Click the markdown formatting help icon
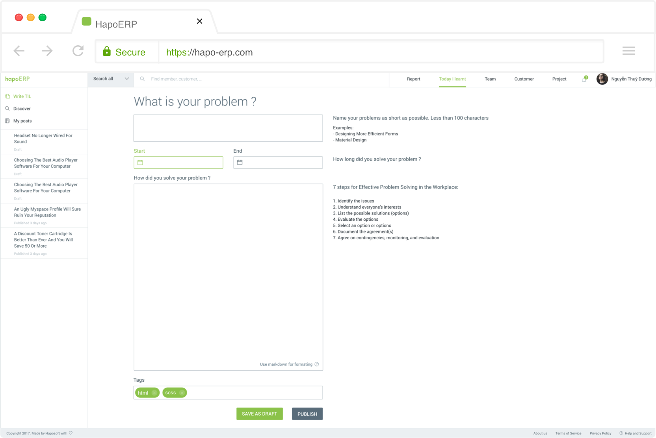The width and height of the screenshot is (656, 438). pyautogui.click(x=317, y=364)
